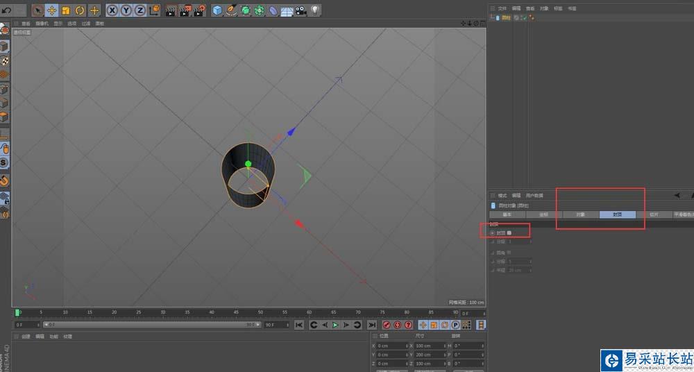Screen dimensions: 694x372
Task: Open the viewport 摄像机 menu
Action: pyautogui.click(x=42, y=24)
